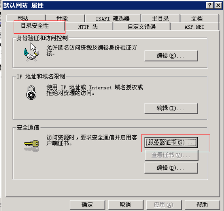Screen dimensions: 224x211
Task: Open the 性能 tab
Action: [65, 18]
